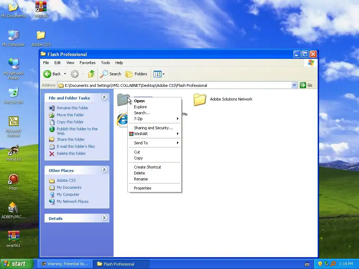The image size is (359, 269).
Task: Select the MyPal 68 shortcut
Action: tap(13, 153)
